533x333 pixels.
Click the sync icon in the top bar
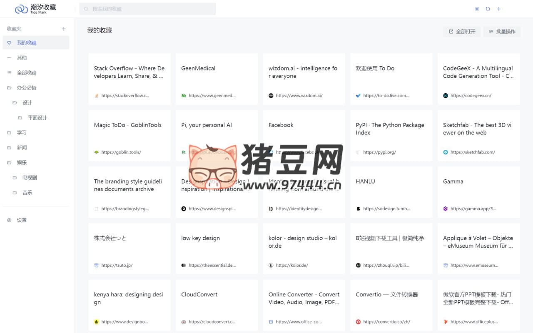click(x=488, y=8)
